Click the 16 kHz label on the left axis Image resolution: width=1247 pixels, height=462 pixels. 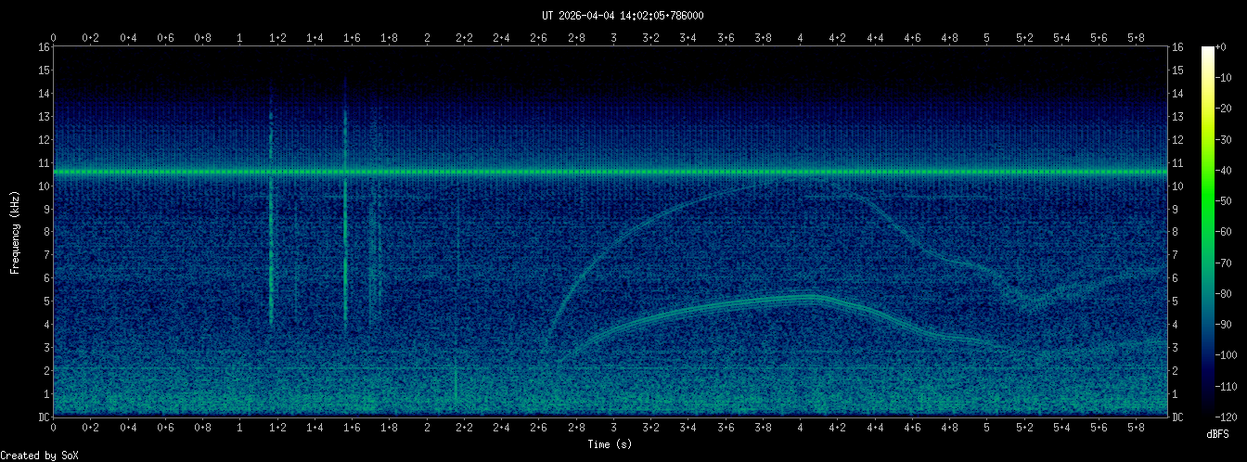(x=44, y=47)
